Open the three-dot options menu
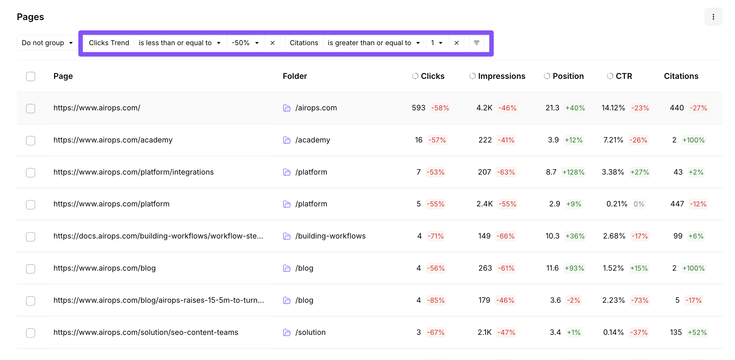735x360 pixels. [x=713, y=17]
